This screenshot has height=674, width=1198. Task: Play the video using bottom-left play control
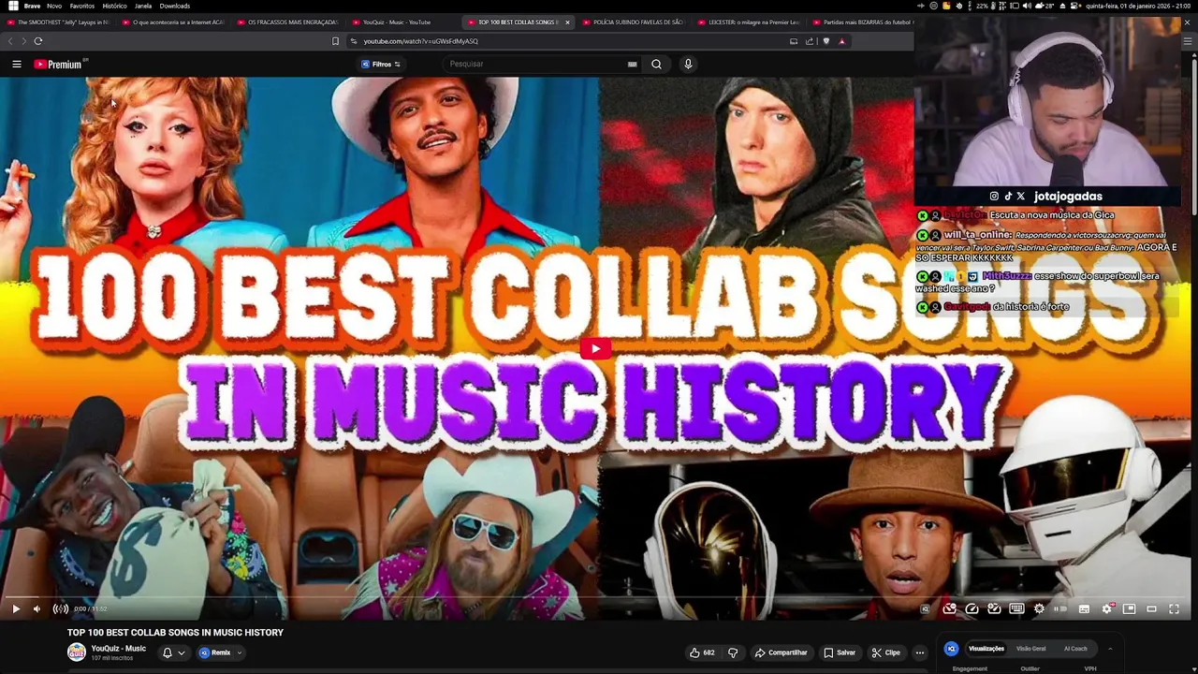click(15, 608)
